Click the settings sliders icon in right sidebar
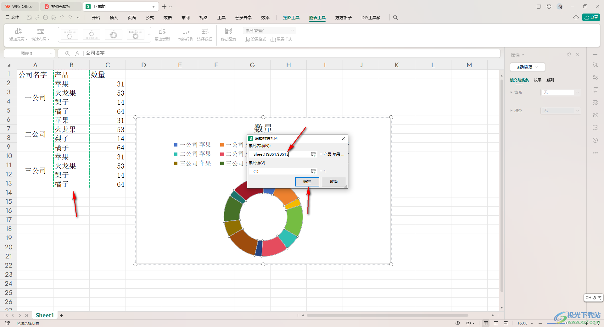 coord(595,77)
